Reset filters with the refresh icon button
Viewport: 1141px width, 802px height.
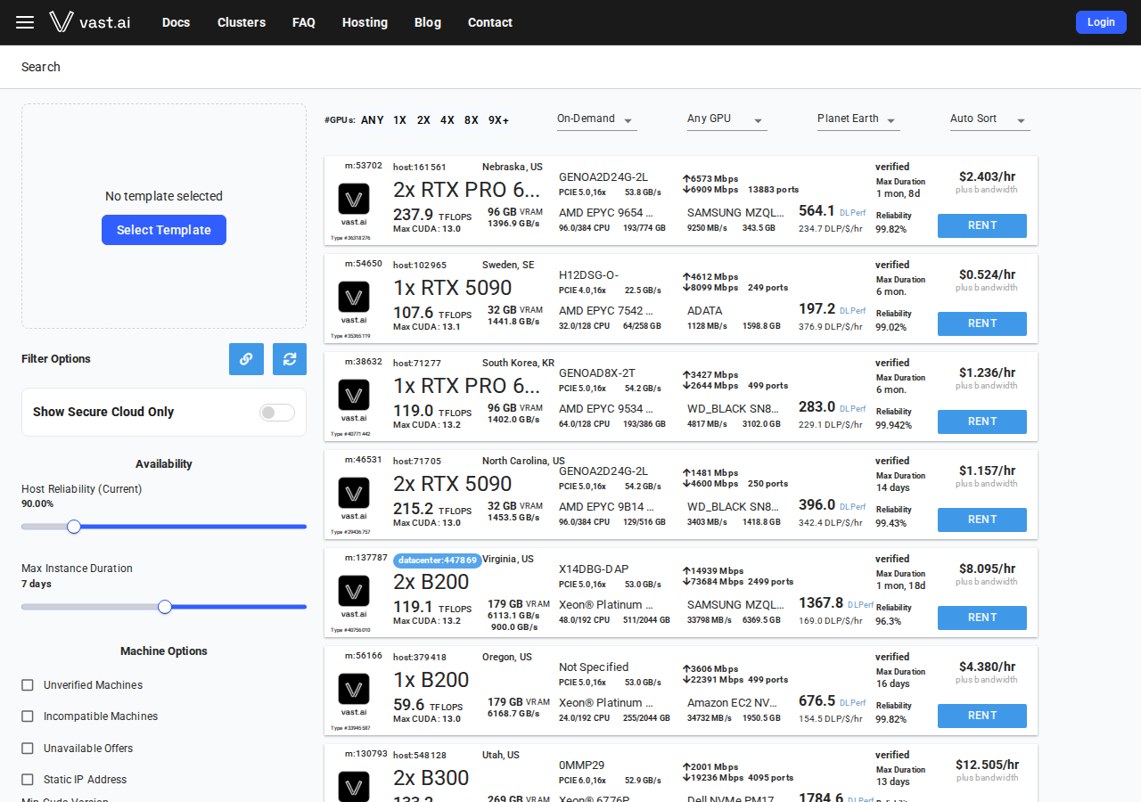coord(290,359)
